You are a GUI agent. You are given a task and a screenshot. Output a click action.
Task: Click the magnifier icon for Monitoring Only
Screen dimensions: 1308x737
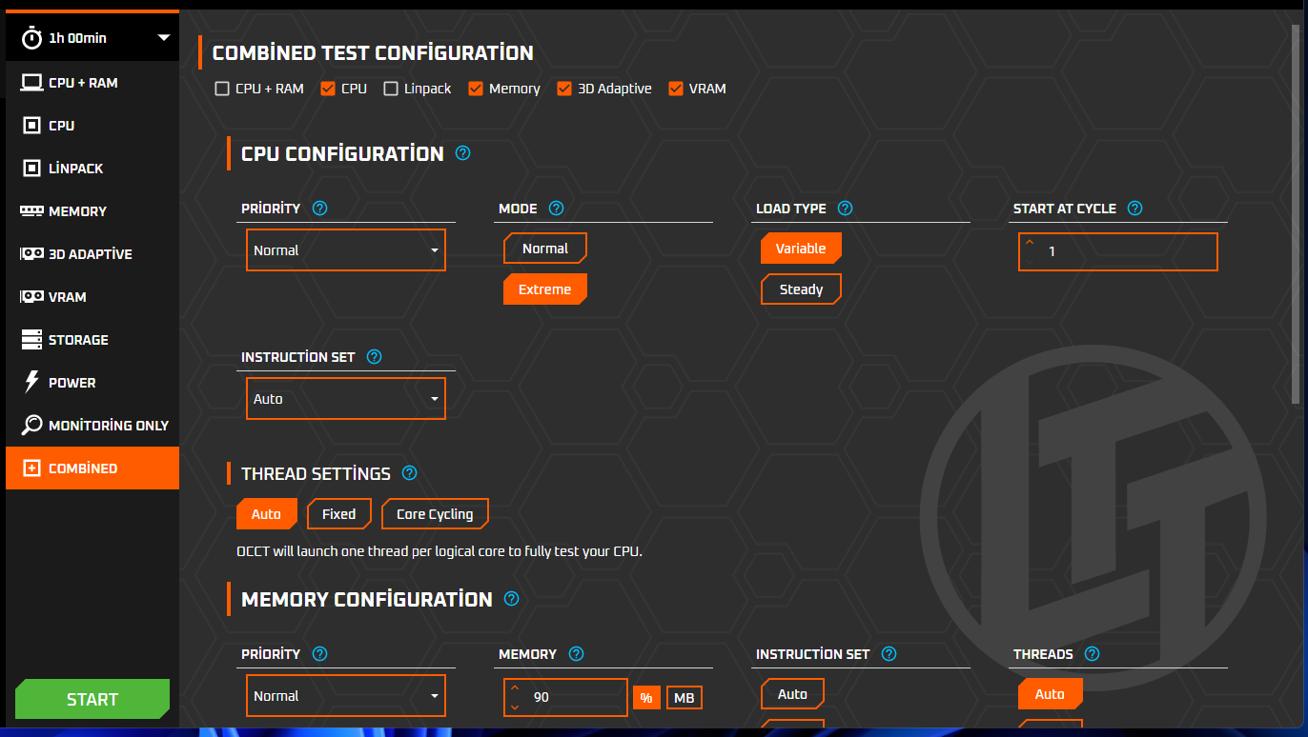click(31, 425)
